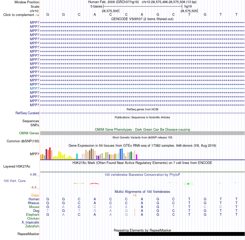The image size is (245, 240).
Task: Click the OMIM Genes track label
Action: pos(29,133)
